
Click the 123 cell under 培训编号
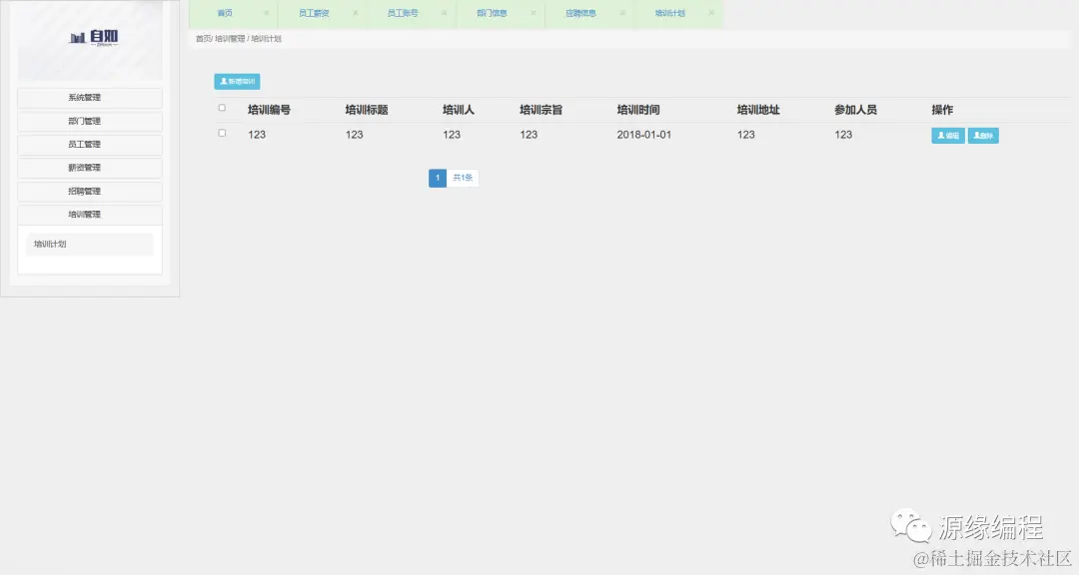pos(257,135)
